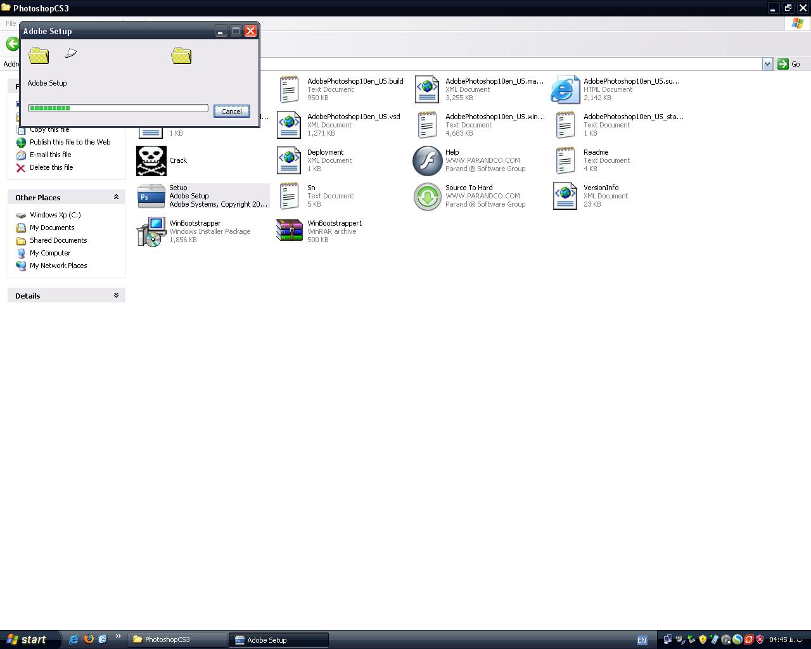Click the Go button beside address bar
Viewport: 811px width, 649px height.
point(789,64)
